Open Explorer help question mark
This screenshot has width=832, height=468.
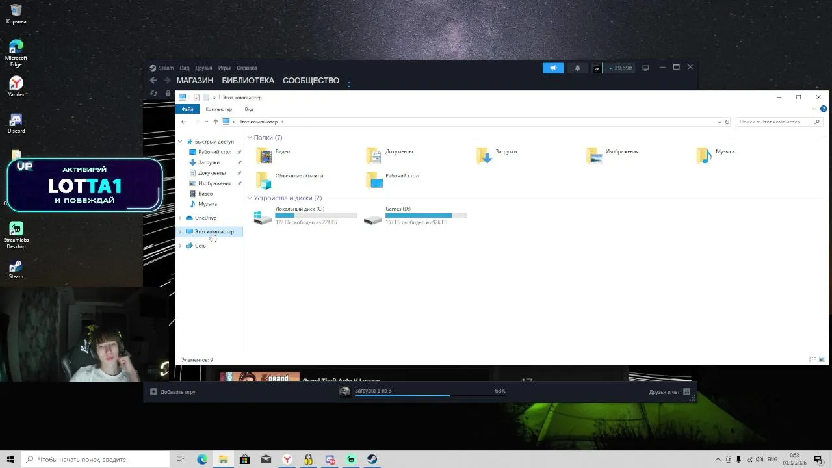(x=824, y=109)
